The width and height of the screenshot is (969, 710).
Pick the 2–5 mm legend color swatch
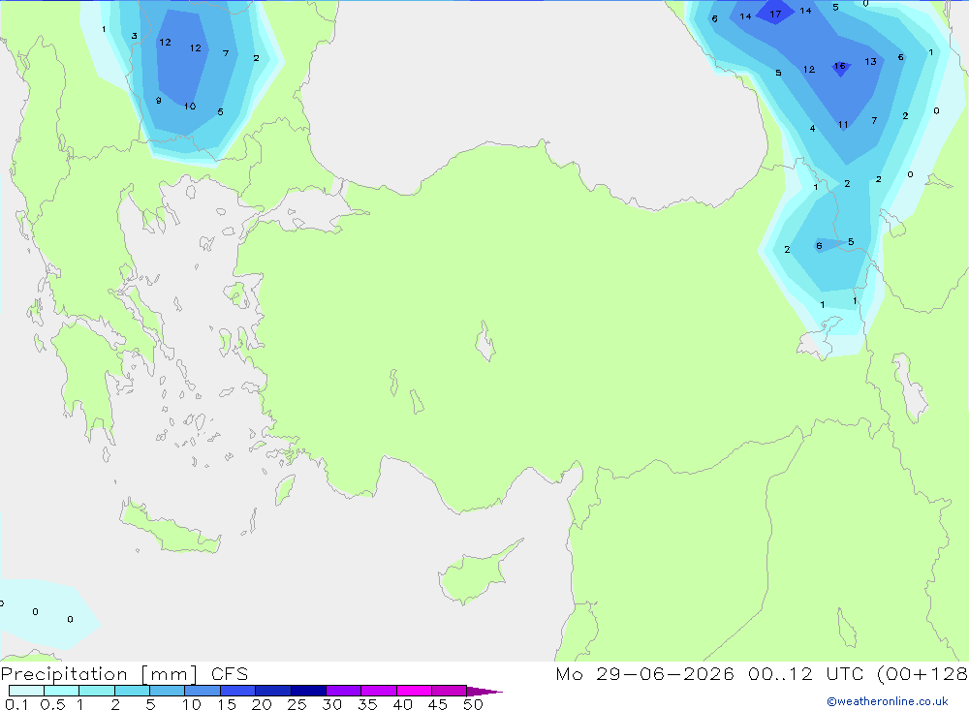point(132,691)
